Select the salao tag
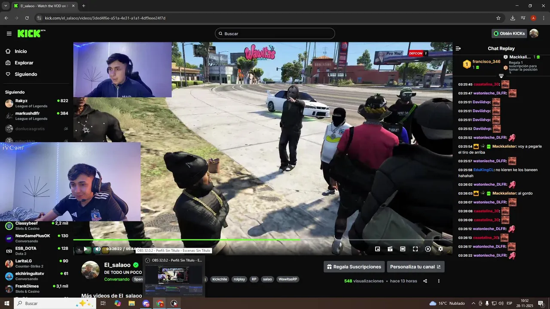Viewport: 550px width, 309px height. [x=267, y=279]
